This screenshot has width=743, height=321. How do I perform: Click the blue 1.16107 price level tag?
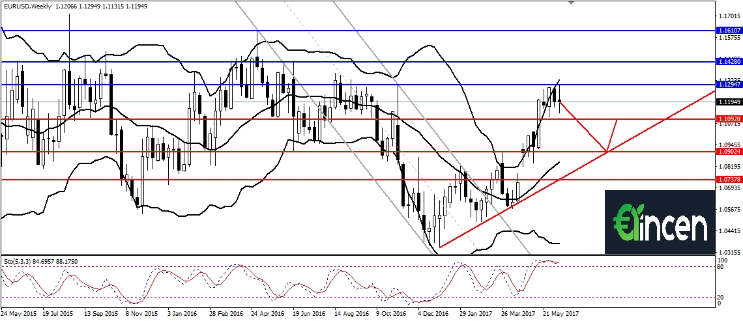click(x=728, y=30)
